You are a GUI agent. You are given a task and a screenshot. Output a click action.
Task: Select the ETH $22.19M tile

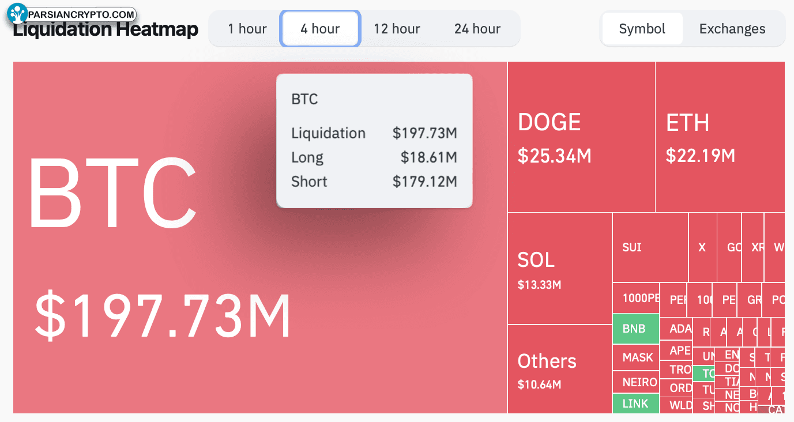click(x=720, y=137)
